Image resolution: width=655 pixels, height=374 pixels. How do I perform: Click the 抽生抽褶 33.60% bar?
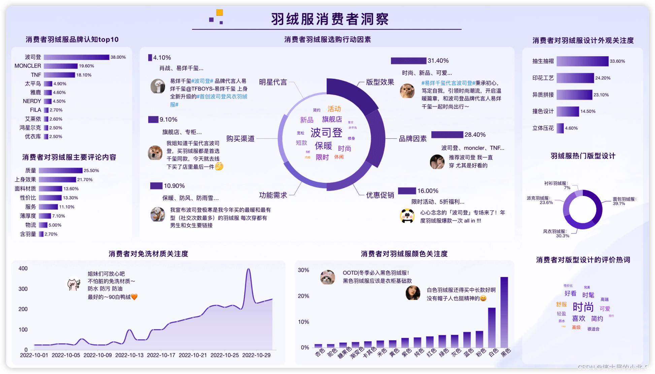click(x=583, y=61)
